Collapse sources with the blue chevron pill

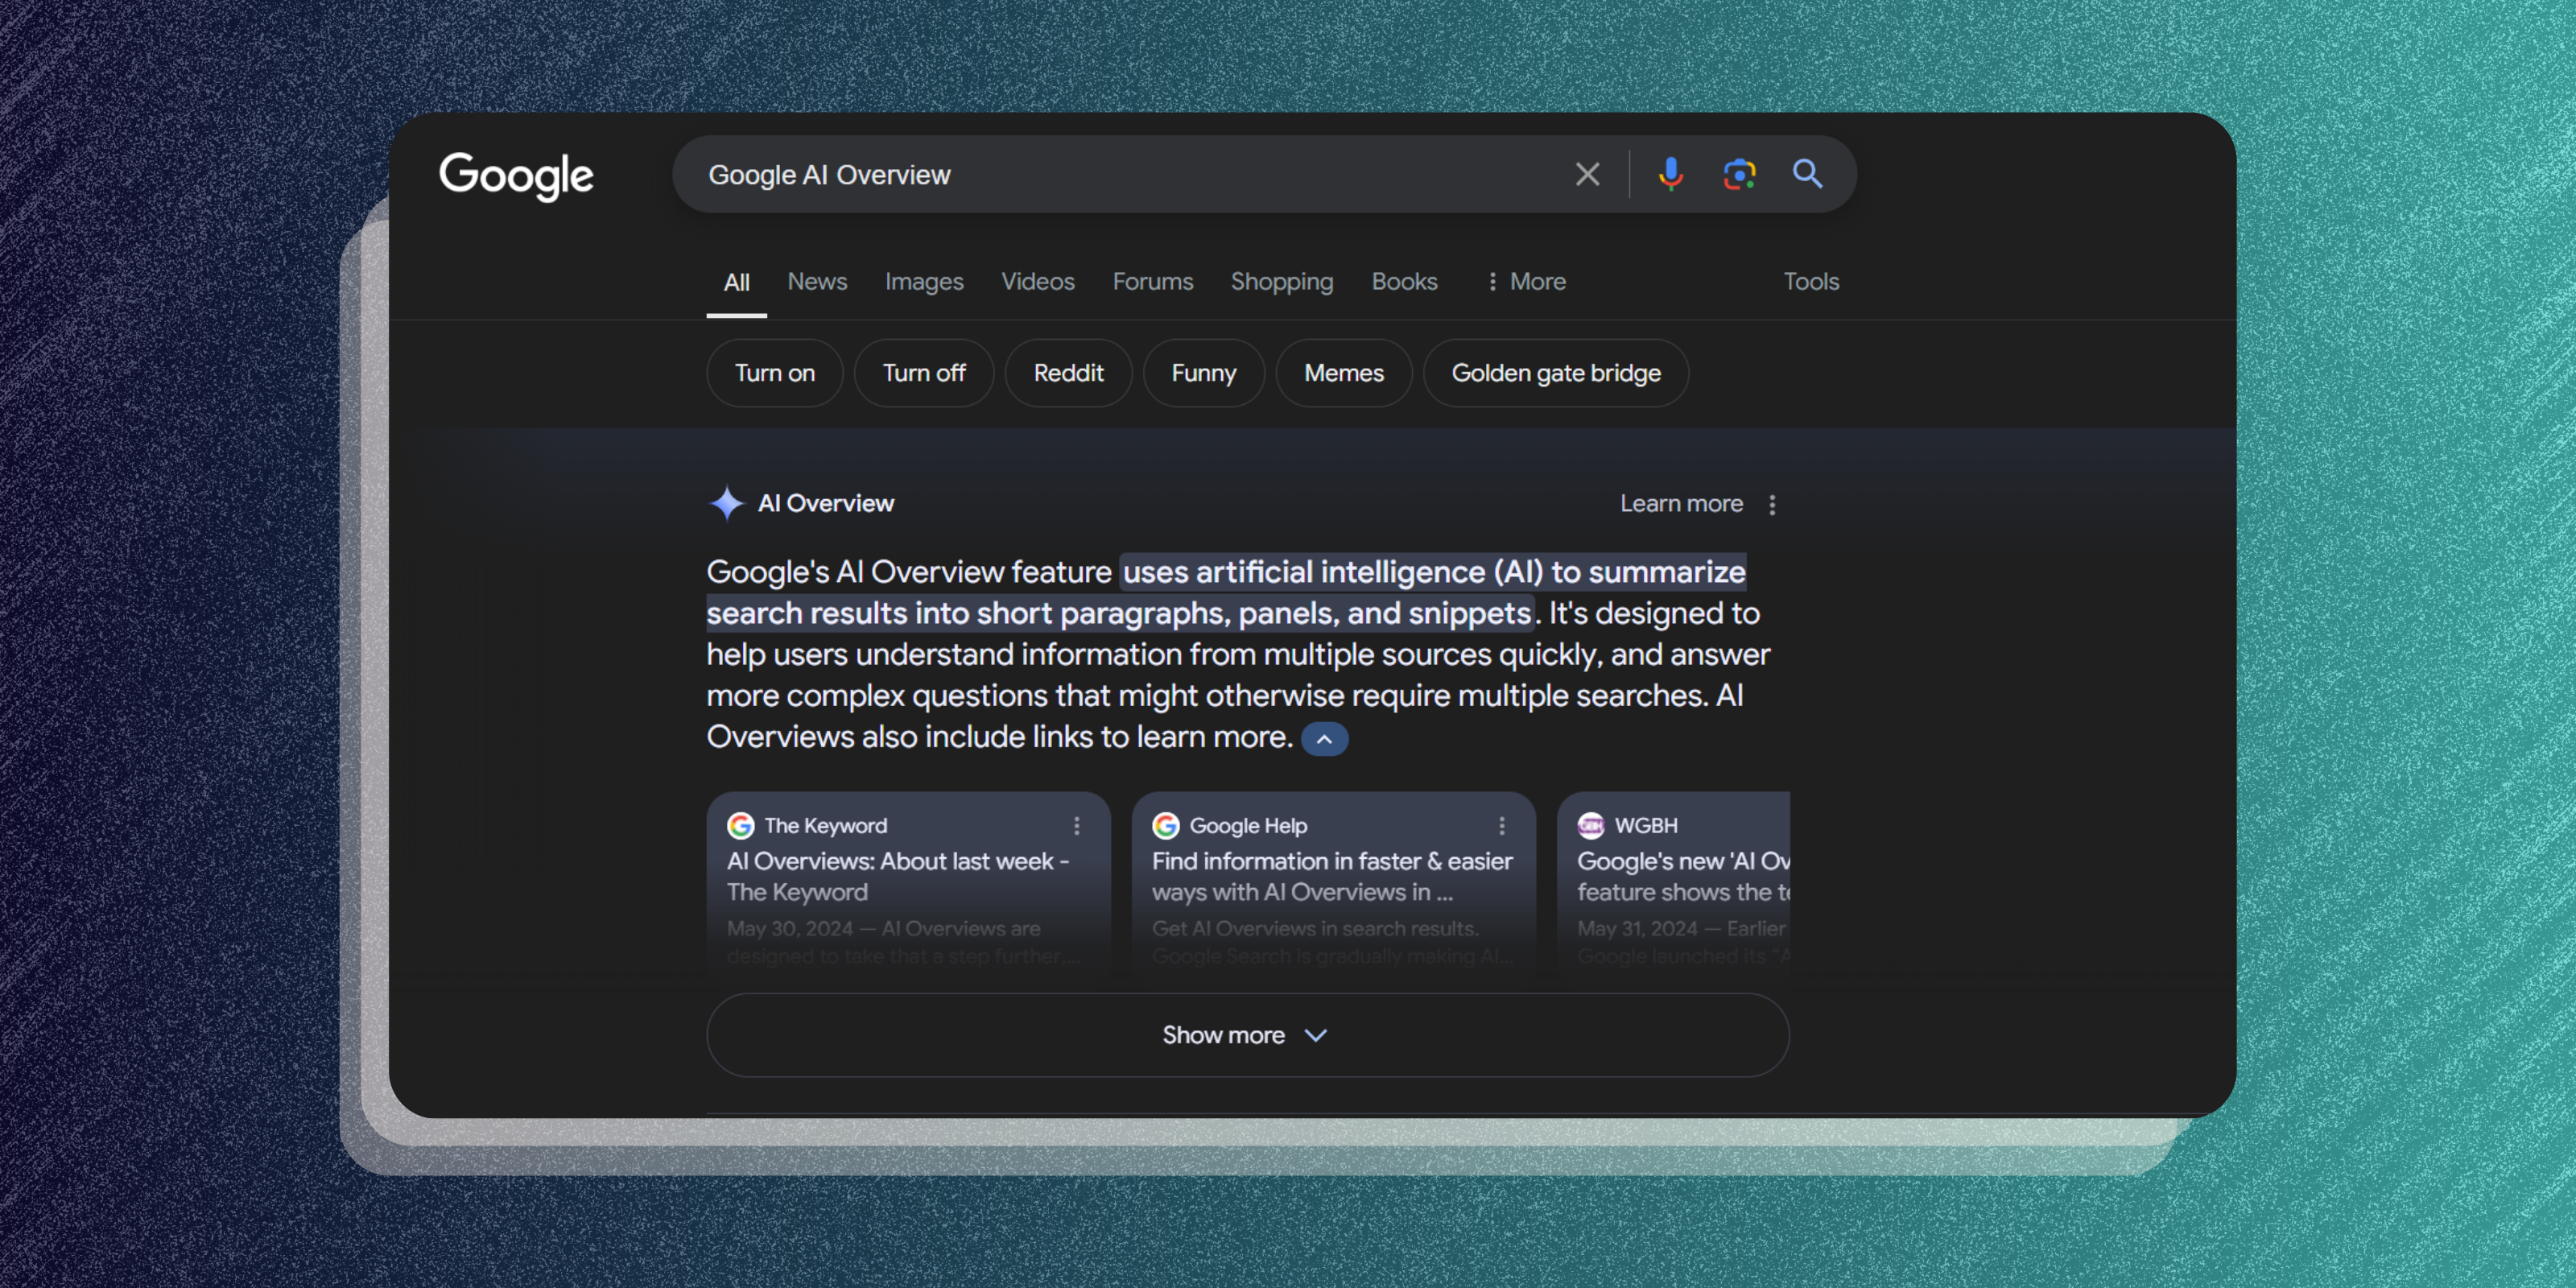tap(1324, 739)
